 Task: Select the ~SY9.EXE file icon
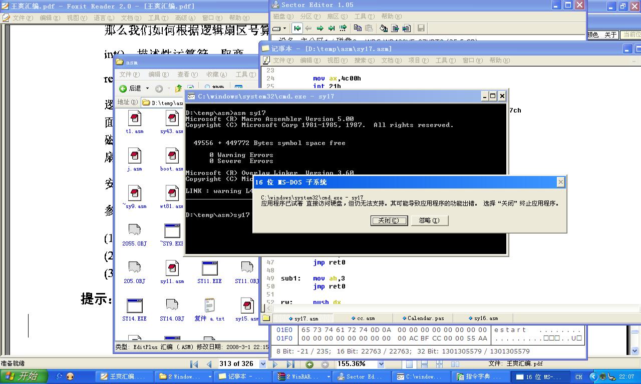tap(172, 230)
